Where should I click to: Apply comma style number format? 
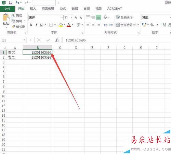click(x=157, y=25)
